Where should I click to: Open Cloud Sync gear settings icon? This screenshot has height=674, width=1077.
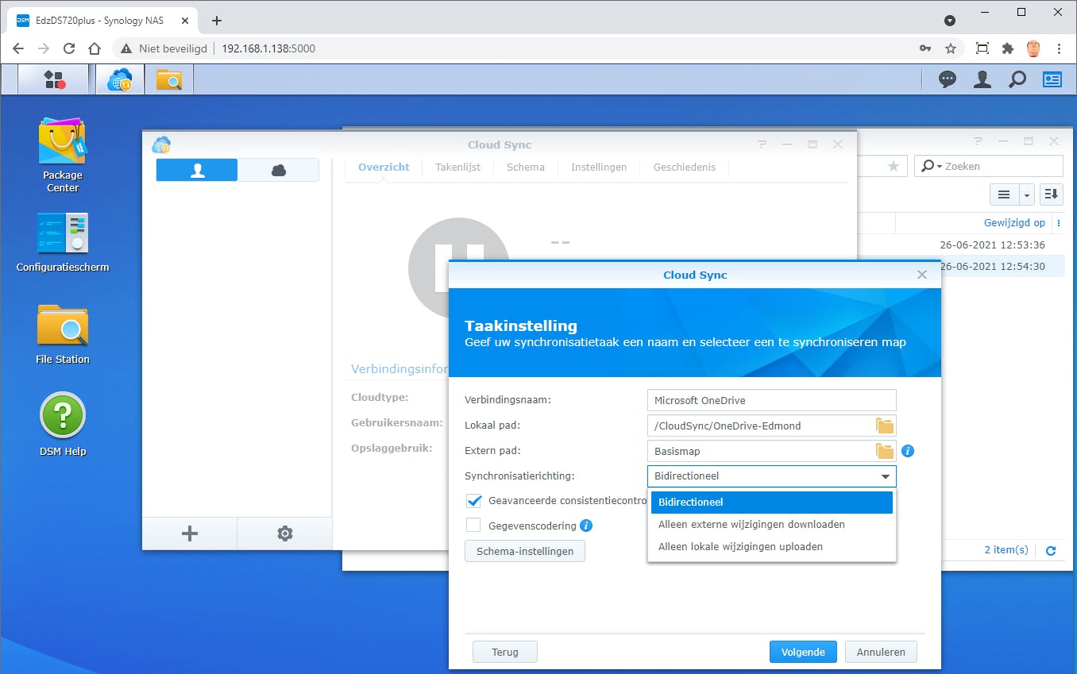pyautogui.click(x=285, y=533)
